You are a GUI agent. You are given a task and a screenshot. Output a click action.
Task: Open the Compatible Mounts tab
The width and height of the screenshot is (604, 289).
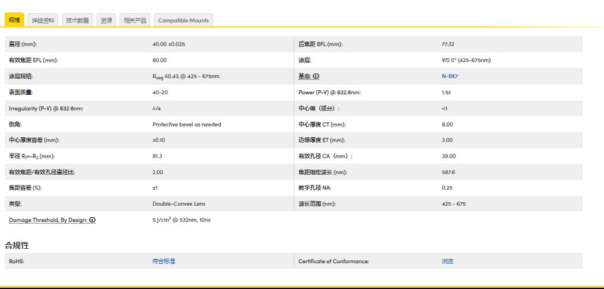pyautogui.click(x=184, y=20)
